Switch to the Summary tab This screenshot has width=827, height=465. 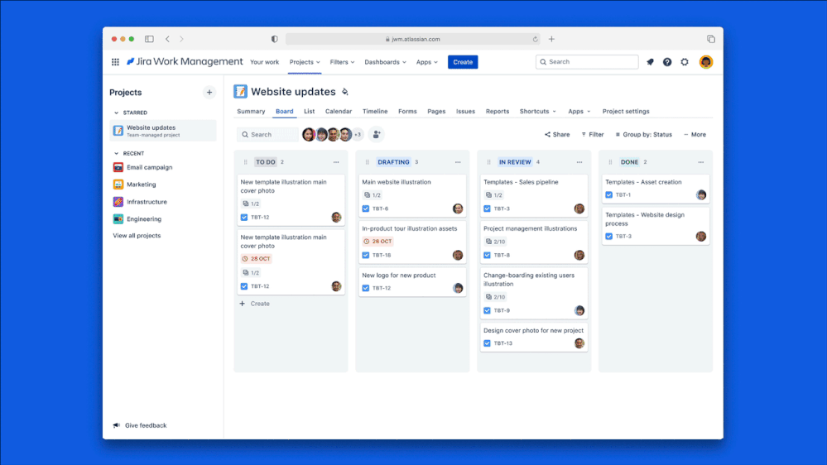coord(251,111)
